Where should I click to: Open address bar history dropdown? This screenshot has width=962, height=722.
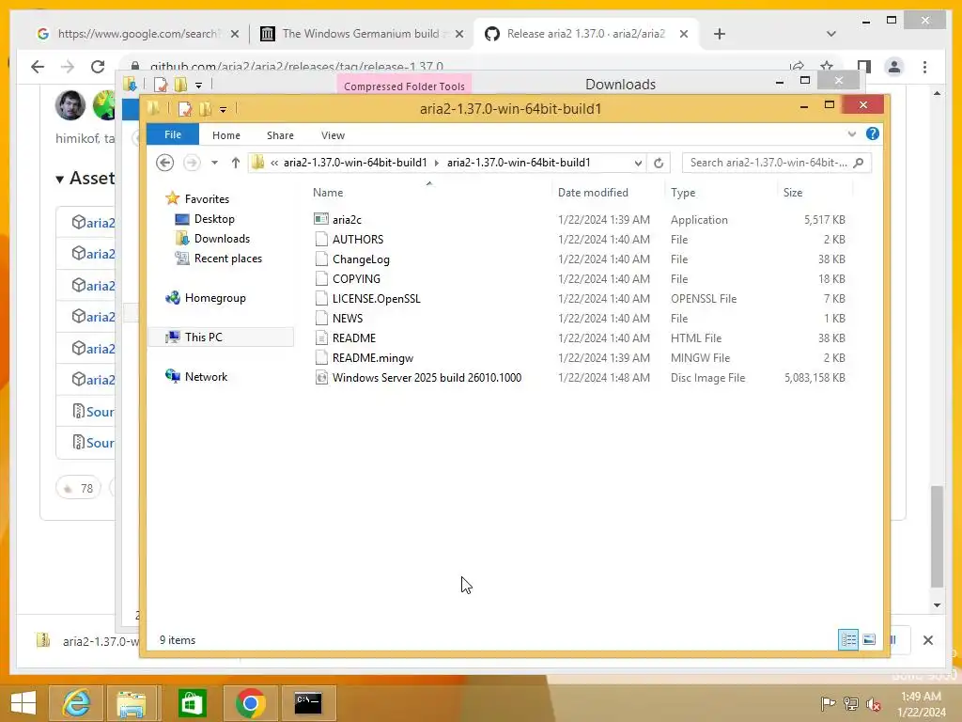pos(638,163)
